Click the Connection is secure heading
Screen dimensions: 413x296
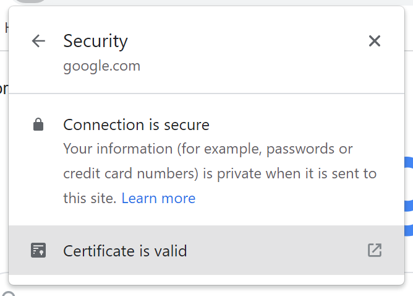point(136,125)
